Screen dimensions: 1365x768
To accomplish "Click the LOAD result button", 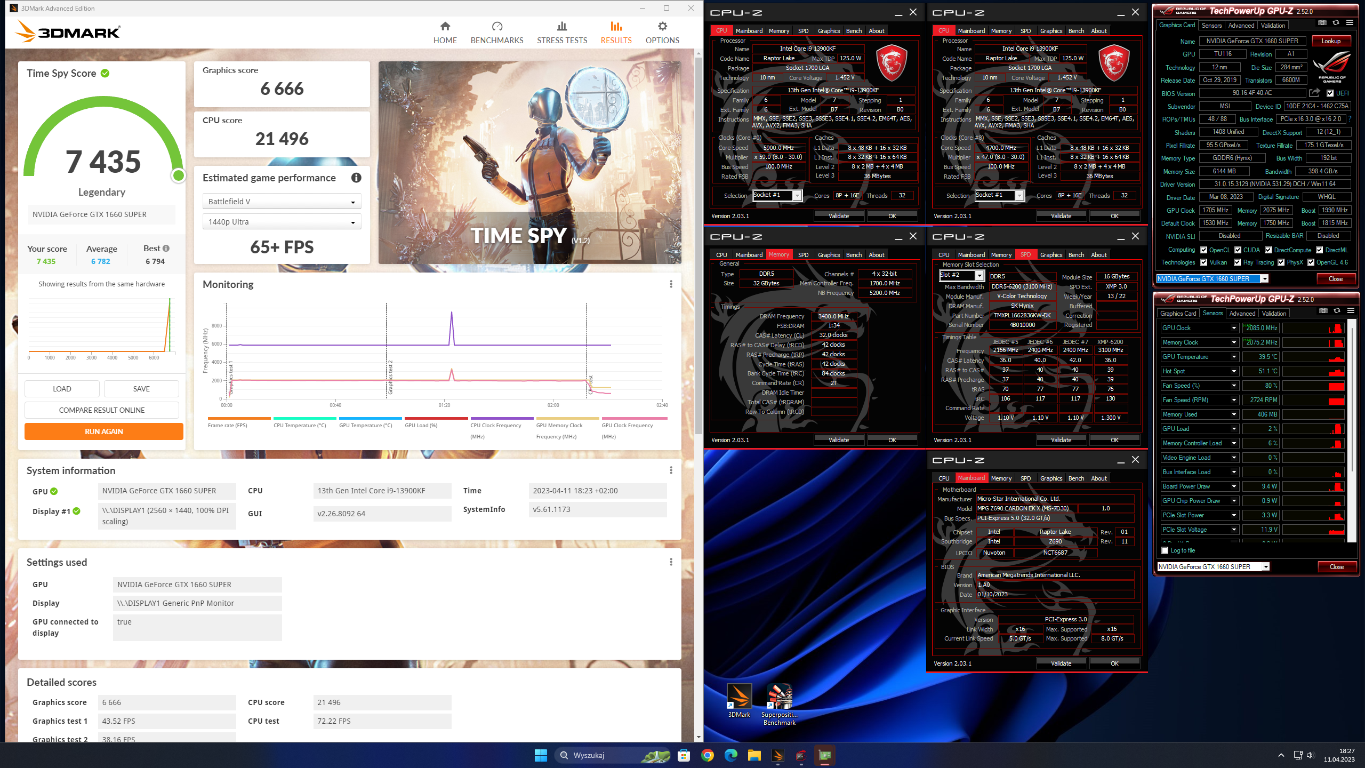I will (62, 389).
